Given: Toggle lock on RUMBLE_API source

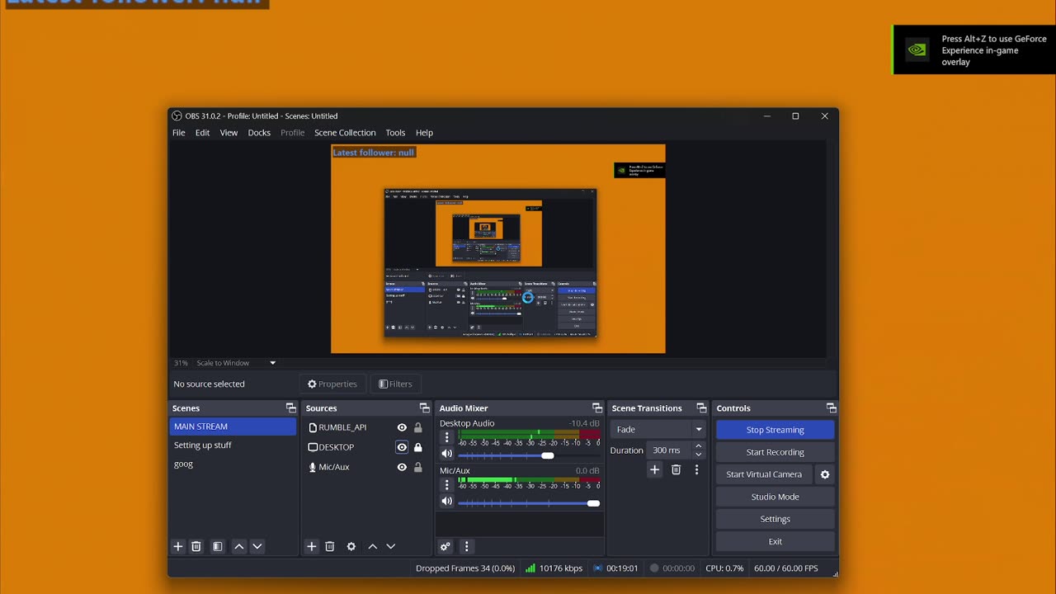Looking at the screenshot, I should point(418,427).
